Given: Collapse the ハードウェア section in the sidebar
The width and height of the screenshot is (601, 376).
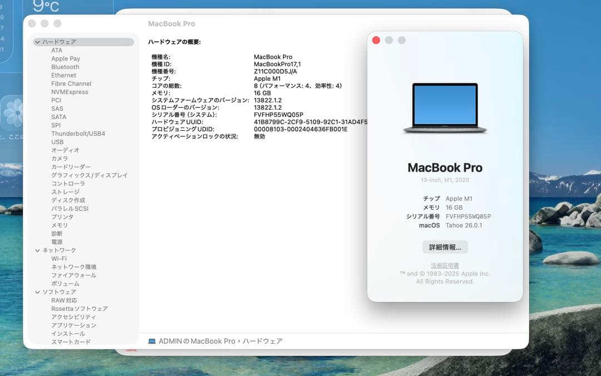Looking at the screenshot, I should point(37,42).
